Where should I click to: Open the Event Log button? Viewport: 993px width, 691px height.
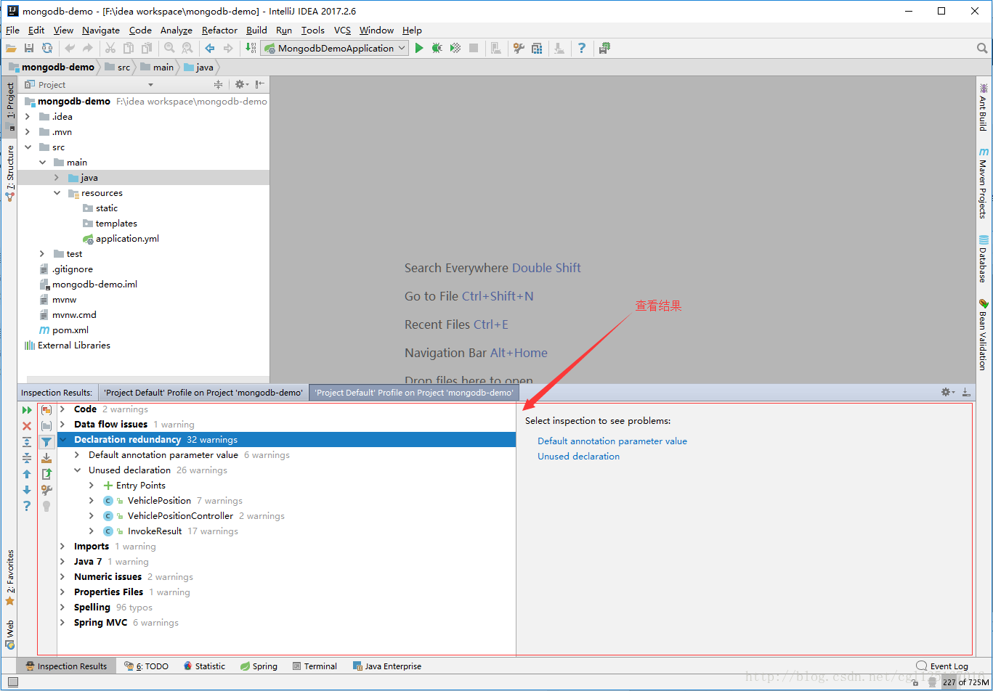[942, 666]
